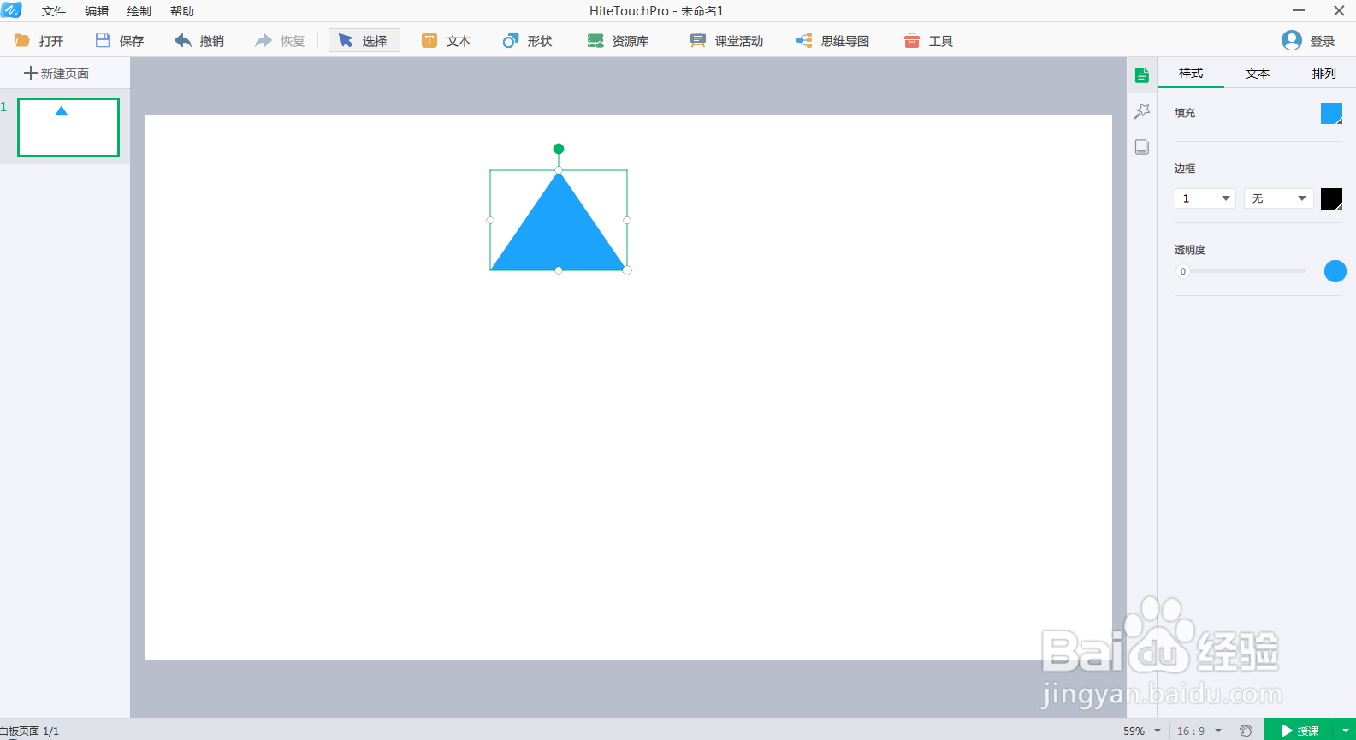The height and width of the screenshot is (740, 1356).
Task: Open the 绘制 menu
Action: [139, 11]
